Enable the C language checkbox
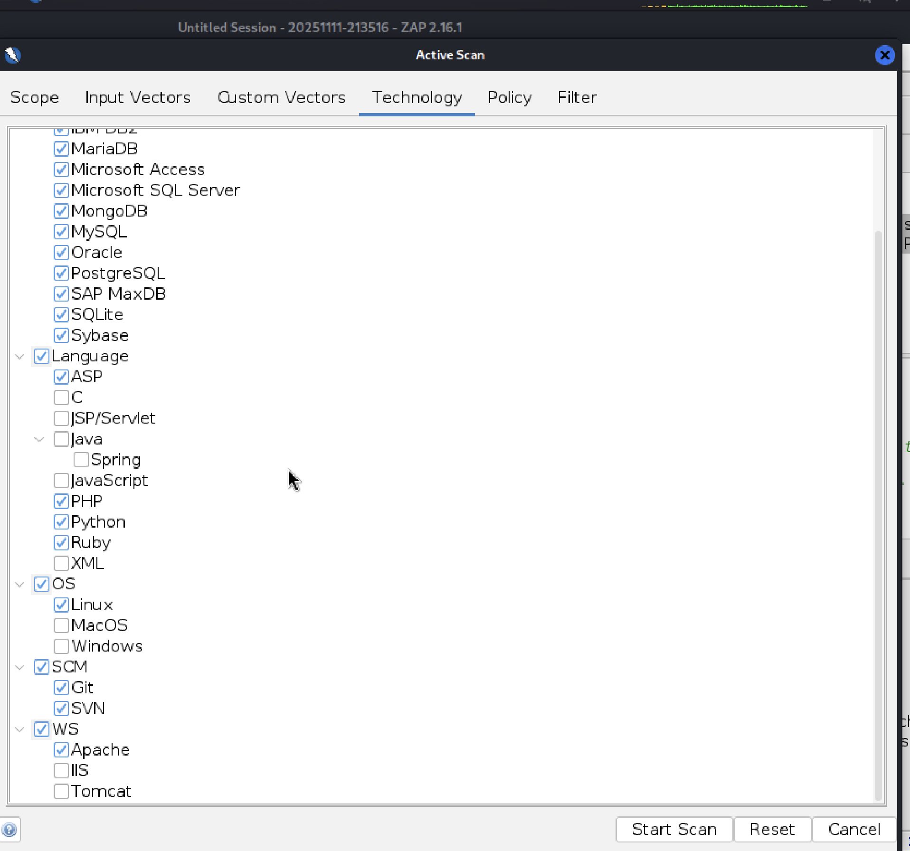Viewport: 910px width, 851px height. [x=61, y=397]
